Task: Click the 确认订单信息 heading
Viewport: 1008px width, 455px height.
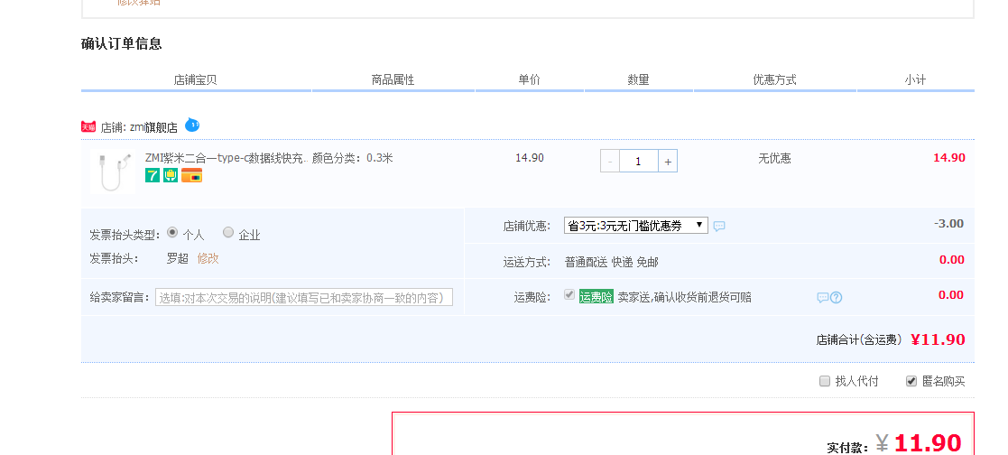Action: 122,43
